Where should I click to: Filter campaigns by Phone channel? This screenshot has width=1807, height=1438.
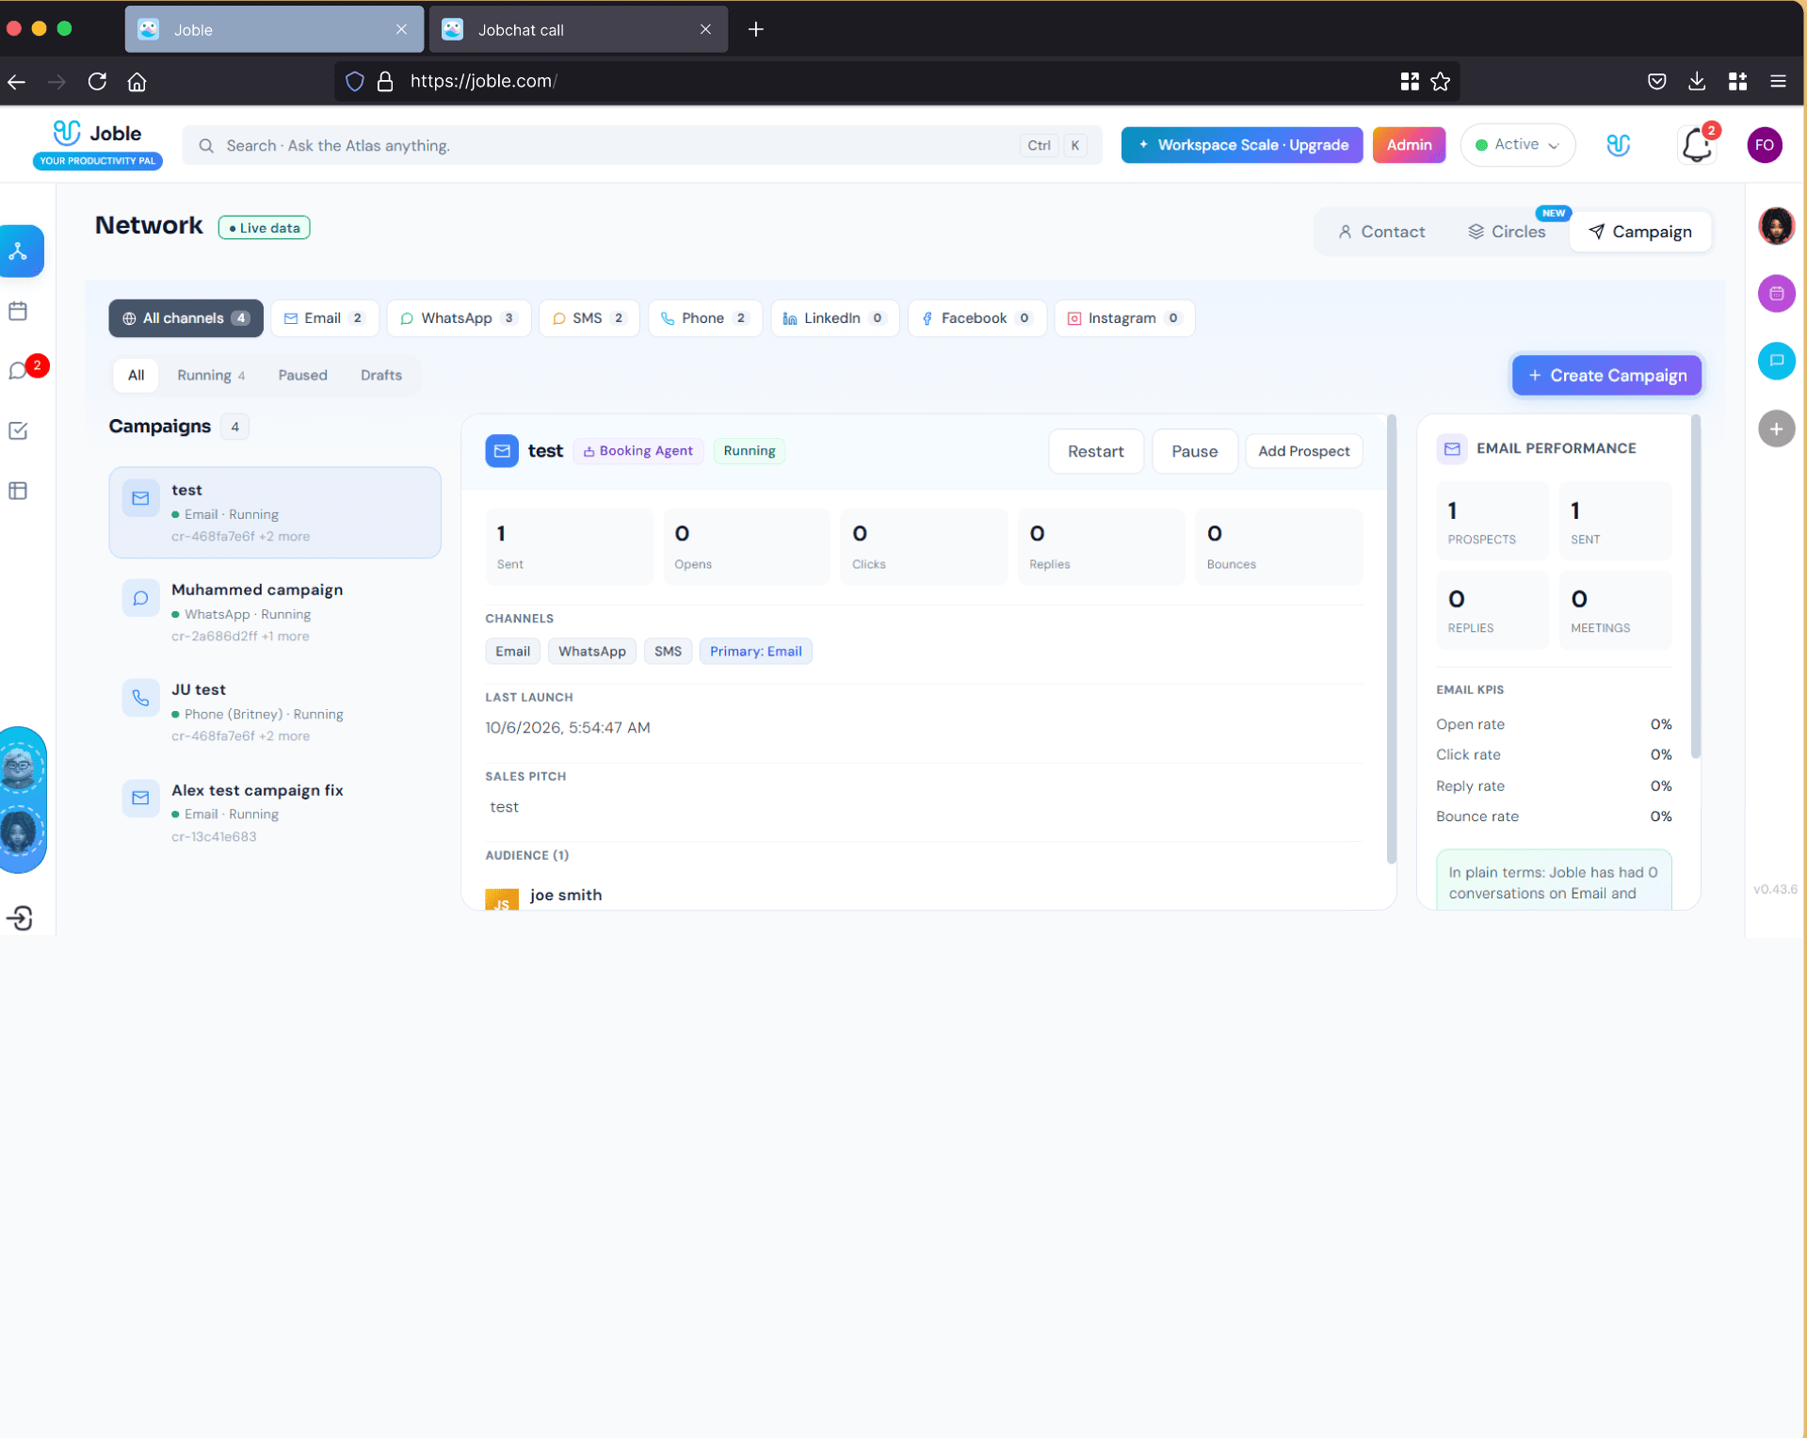click(704, 318)
